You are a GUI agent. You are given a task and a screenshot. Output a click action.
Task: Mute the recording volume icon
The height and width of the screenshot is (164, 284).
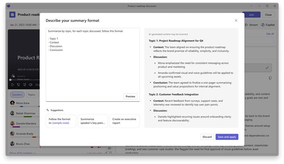tap(31, 85)
